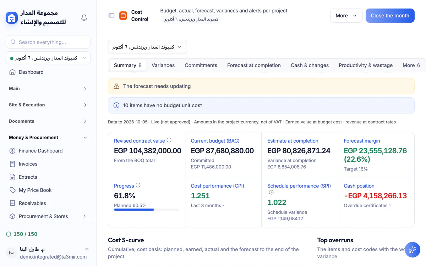Switch to the Commitments tab
The image size is (426, 266).
click(x=201, y=65)
